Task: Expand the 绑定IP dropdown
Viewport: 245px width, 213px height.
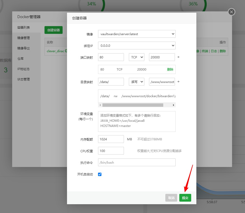Action: tap(137, 46)
